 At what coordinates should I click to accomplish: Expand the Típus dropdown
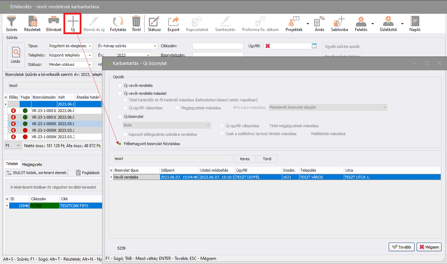click(90, 46)
